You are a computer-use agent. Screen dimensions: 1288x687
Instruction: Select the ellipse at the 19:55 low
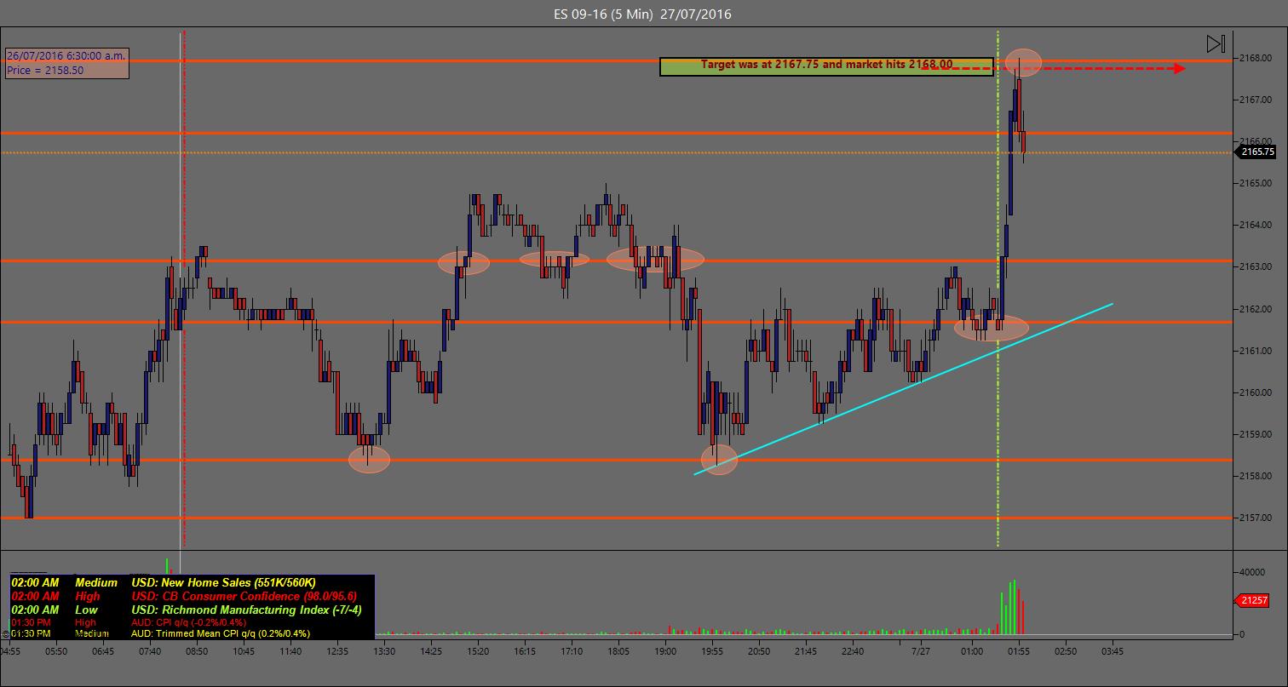click(719, 459)
